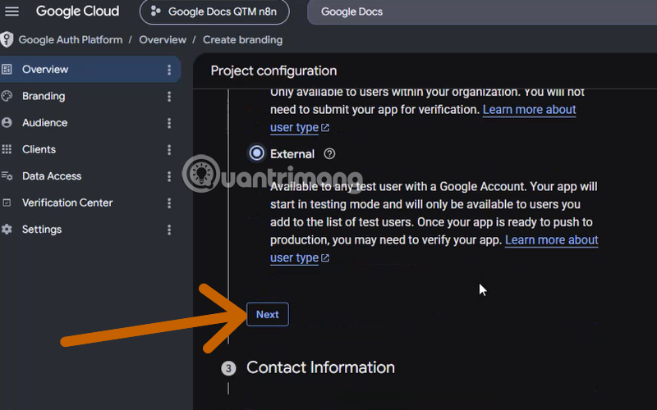Click the Verification Center checkbox icon
The height and width of the screenshot is (410, 657).
coord(7,203)
